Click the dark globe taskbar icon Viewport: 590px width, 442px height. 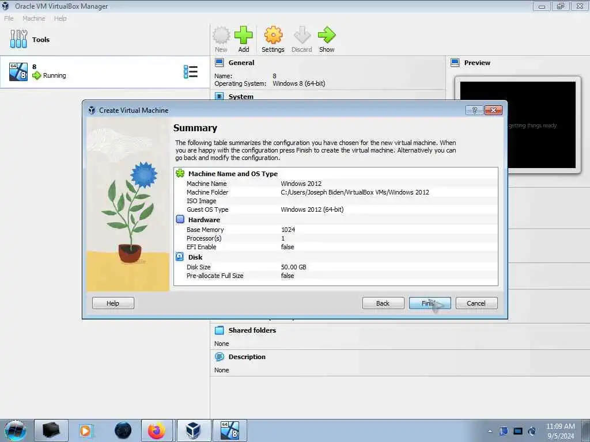coord(123,430)
